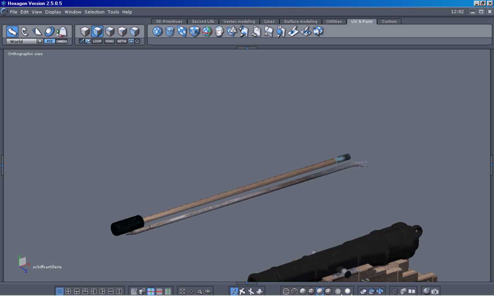Open the Selection menu

[95, 12]
